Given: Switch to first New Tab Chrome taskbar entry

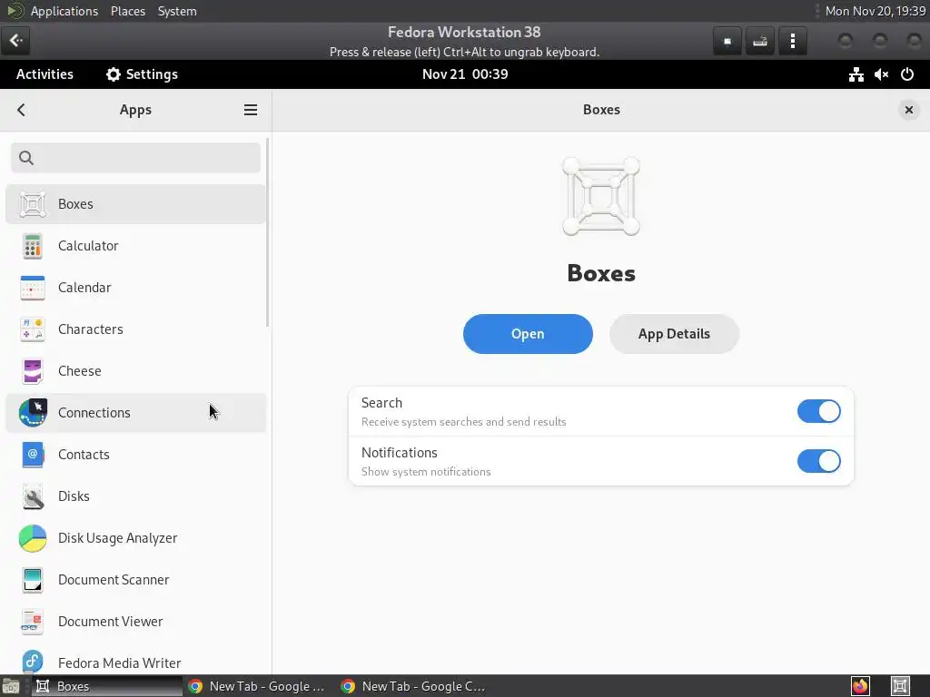Looking at the screenshot, I should coord(257,686).
